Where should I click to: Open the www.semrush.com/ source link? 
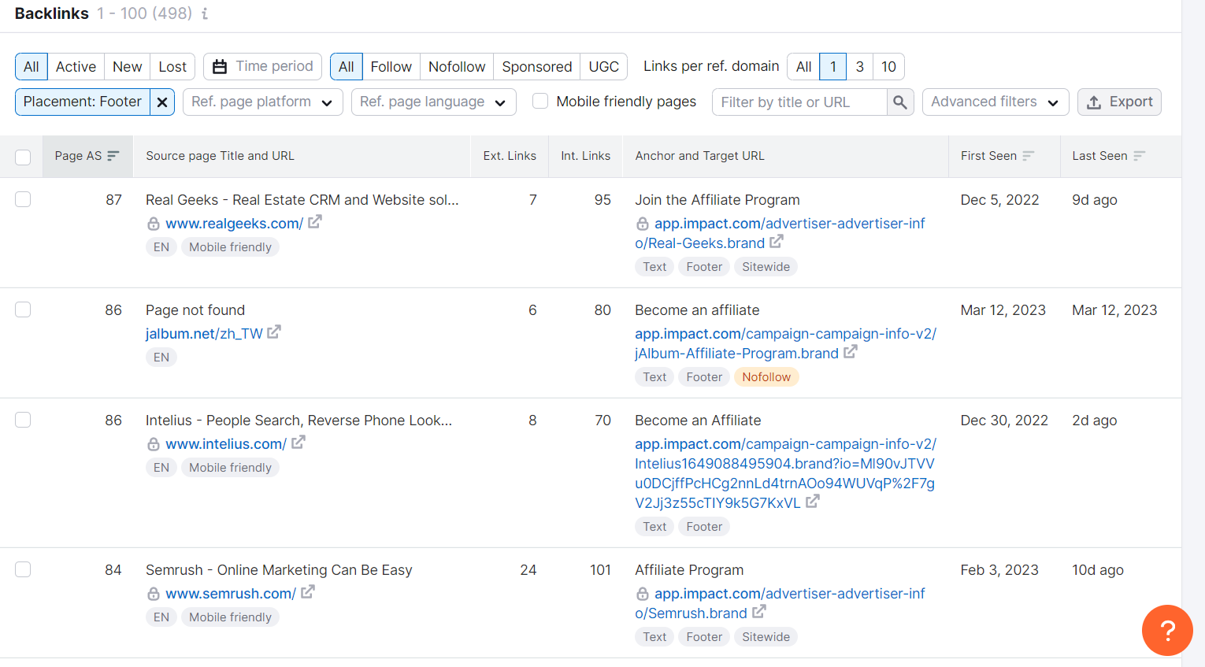tap(231, 594)
